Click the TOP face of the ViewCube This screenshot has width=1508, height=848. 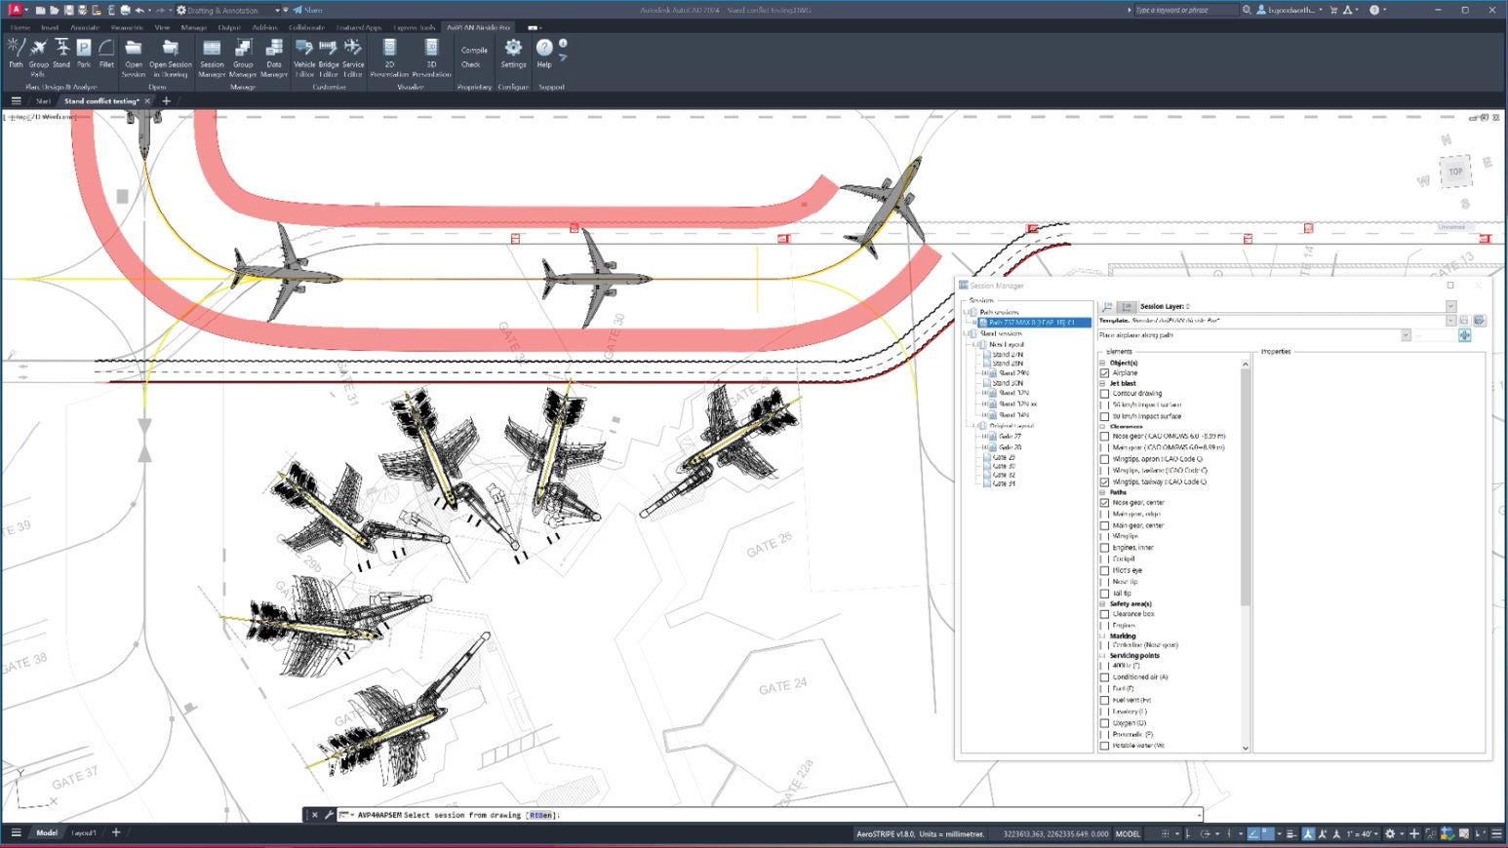[x=1455, y=172]
